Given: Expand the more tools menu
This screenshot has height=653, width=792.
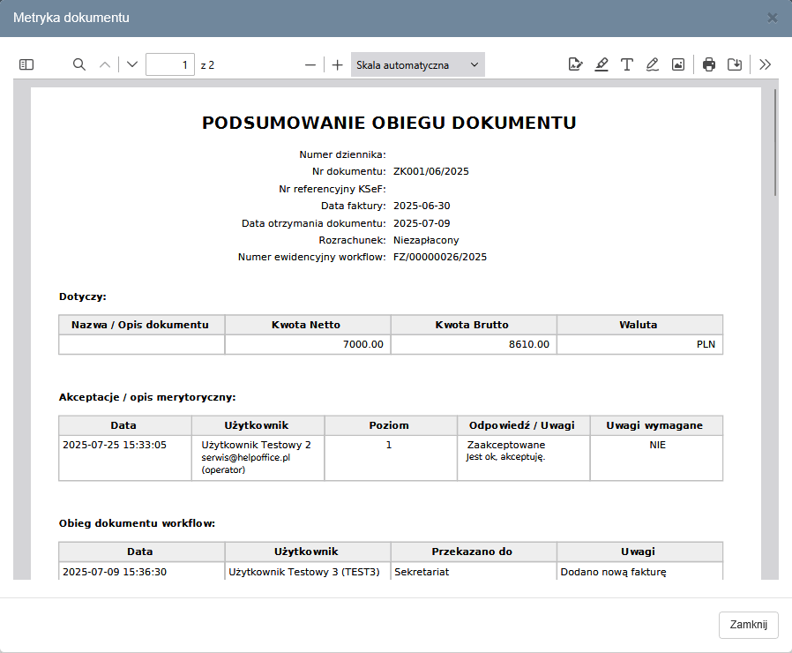Looking at the screenshot, I should (765, 64).
